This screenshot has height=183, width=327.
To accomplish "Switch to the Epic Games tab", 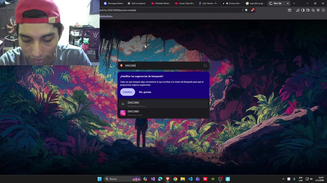I will click(208, 3).
